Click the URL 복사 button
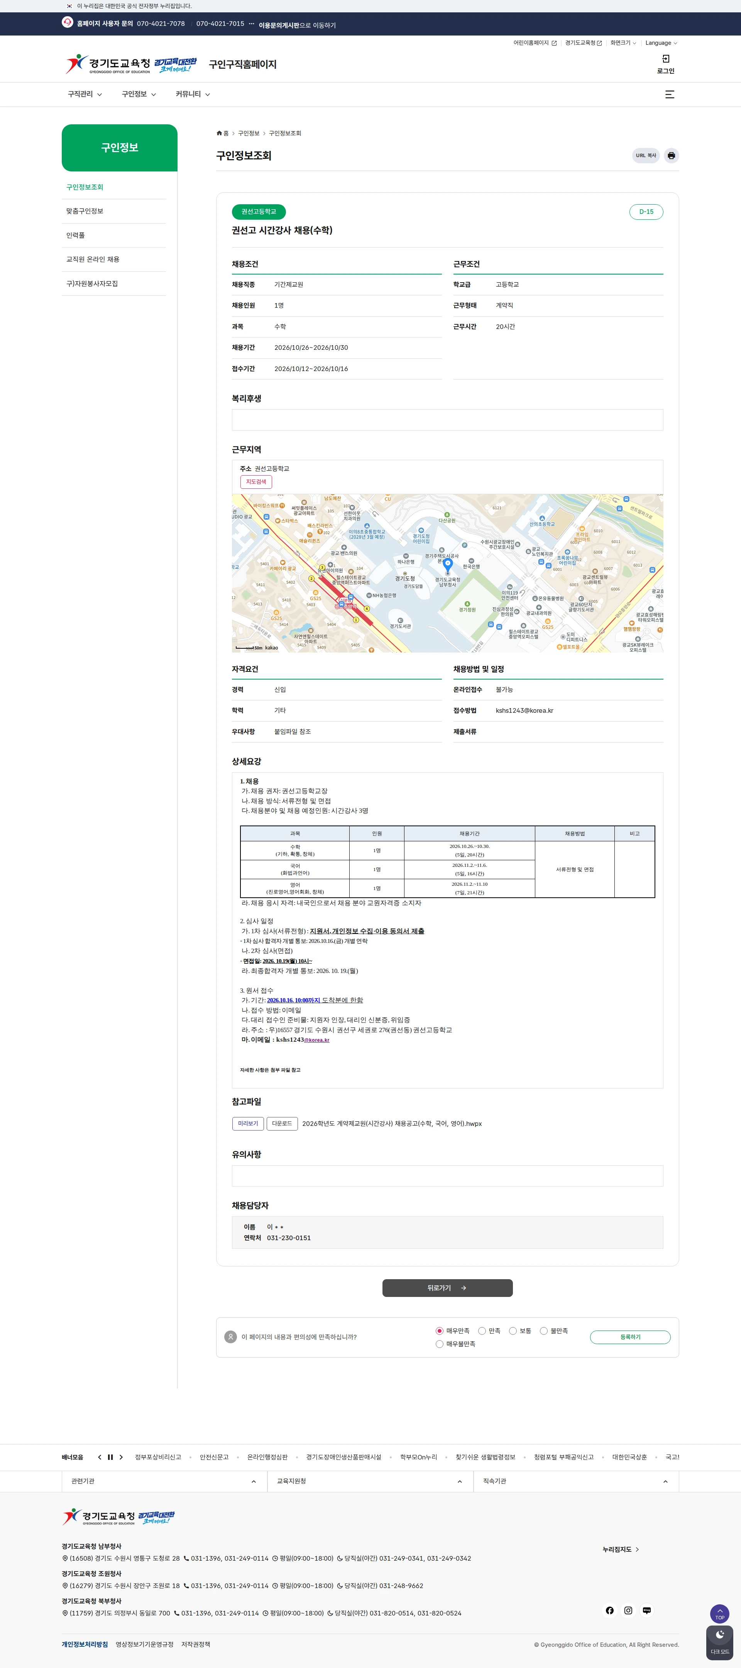Screen dimensions: 741x1668 645,155
